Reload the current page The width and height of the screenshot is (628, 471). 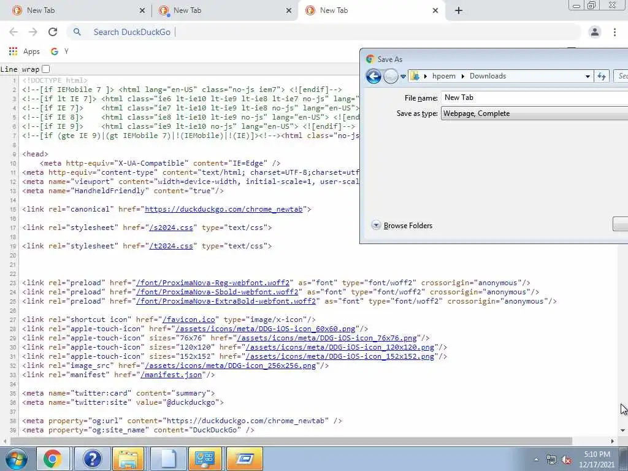pyautogui.click(x=53, y=32)
